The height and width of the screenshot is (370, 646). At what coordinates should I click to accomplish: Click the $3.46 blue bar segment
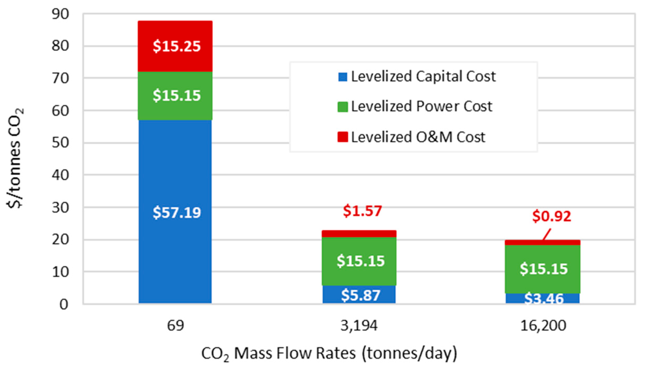(543, 299)
